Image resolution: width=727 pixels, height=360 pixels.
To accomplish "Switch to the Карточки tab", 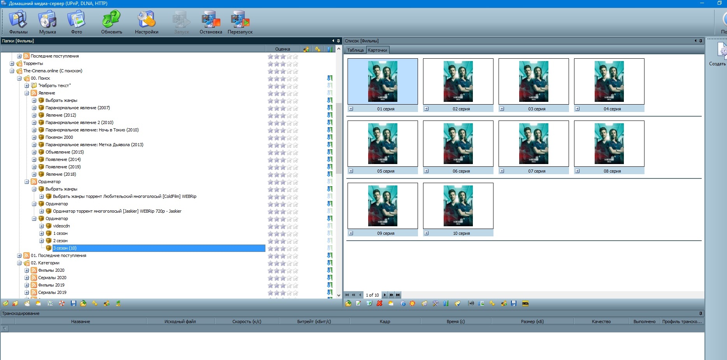I will (378, 50).
